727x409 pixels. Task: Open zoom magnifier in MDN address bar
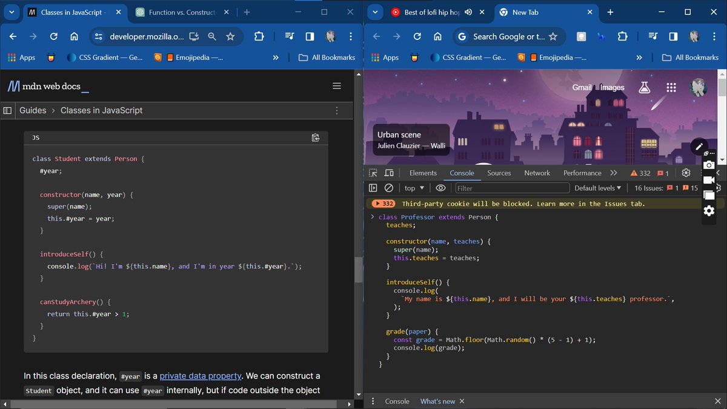212,36
